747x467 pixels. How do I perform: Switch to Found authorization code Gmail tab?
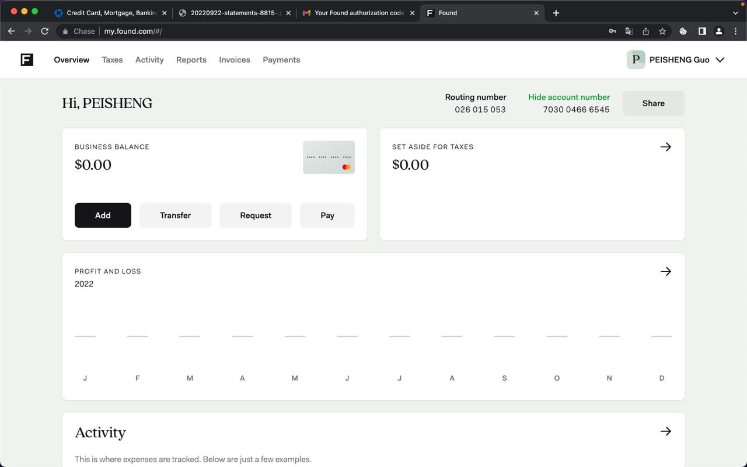coord(358,13)
